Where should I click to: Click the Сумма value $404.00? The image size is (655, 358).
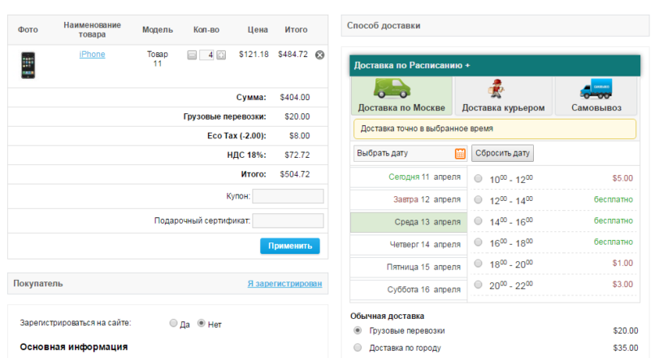tap(295, 98)
